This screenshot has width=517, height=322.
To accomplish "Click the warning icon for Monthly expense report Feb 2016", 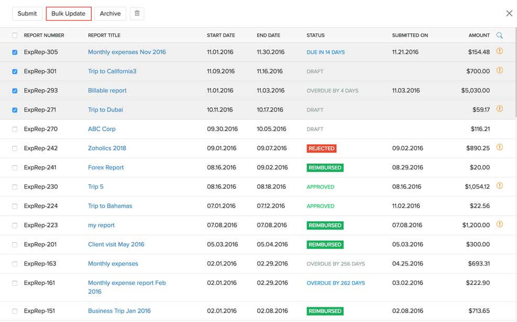I will coord(500,282).
